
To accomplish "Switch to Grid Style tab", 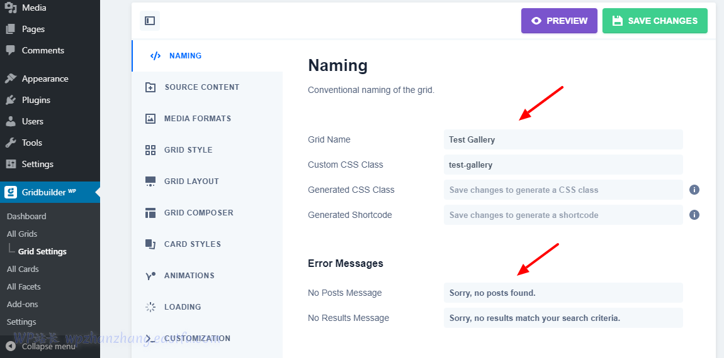I will tap(207, 149).
